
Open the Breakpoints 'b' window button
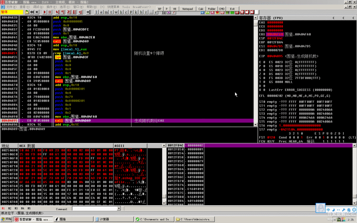pyautogui.click(x=141, y=12)
